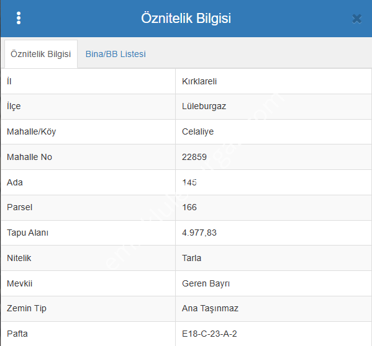
Task: Open the three-dot options menu
Action: (x=19, y=18)
